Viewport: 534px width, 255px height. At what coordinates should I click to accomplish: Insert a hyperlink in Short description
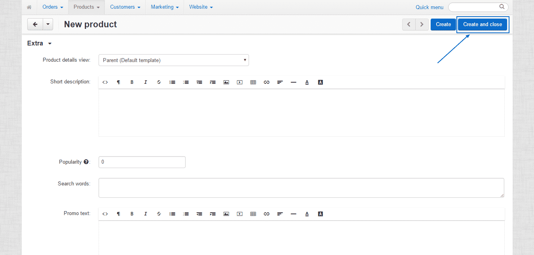tap(266, 82)
